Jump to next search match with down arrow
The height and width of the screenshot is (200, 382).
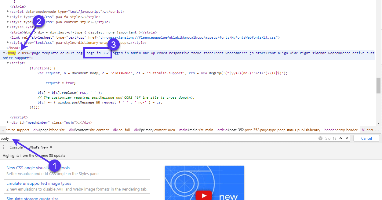[346, 138]
